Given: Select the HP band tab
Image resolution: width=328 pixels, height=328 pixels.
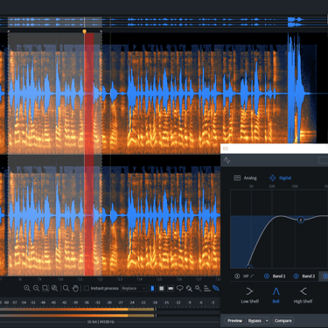Looking at the screenshot, I should point(248,276).
